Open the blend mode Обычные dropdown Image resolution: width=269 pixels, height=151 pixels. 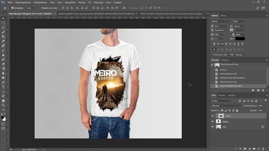[227, 106]
